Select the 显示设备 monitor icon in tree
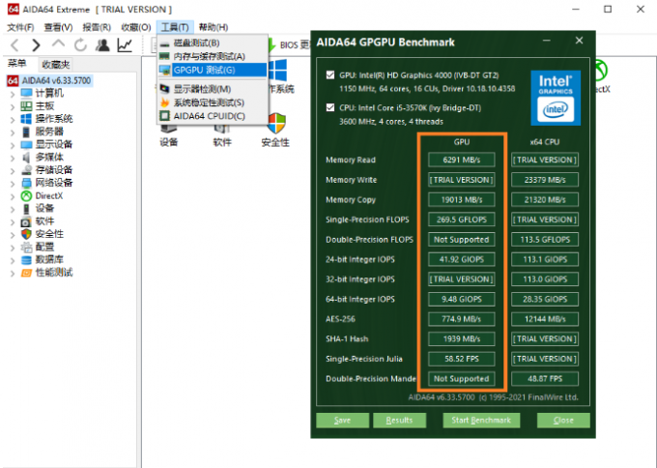This screenshot has height=468, width=657. pyautogui.click(x=26, y=145)
